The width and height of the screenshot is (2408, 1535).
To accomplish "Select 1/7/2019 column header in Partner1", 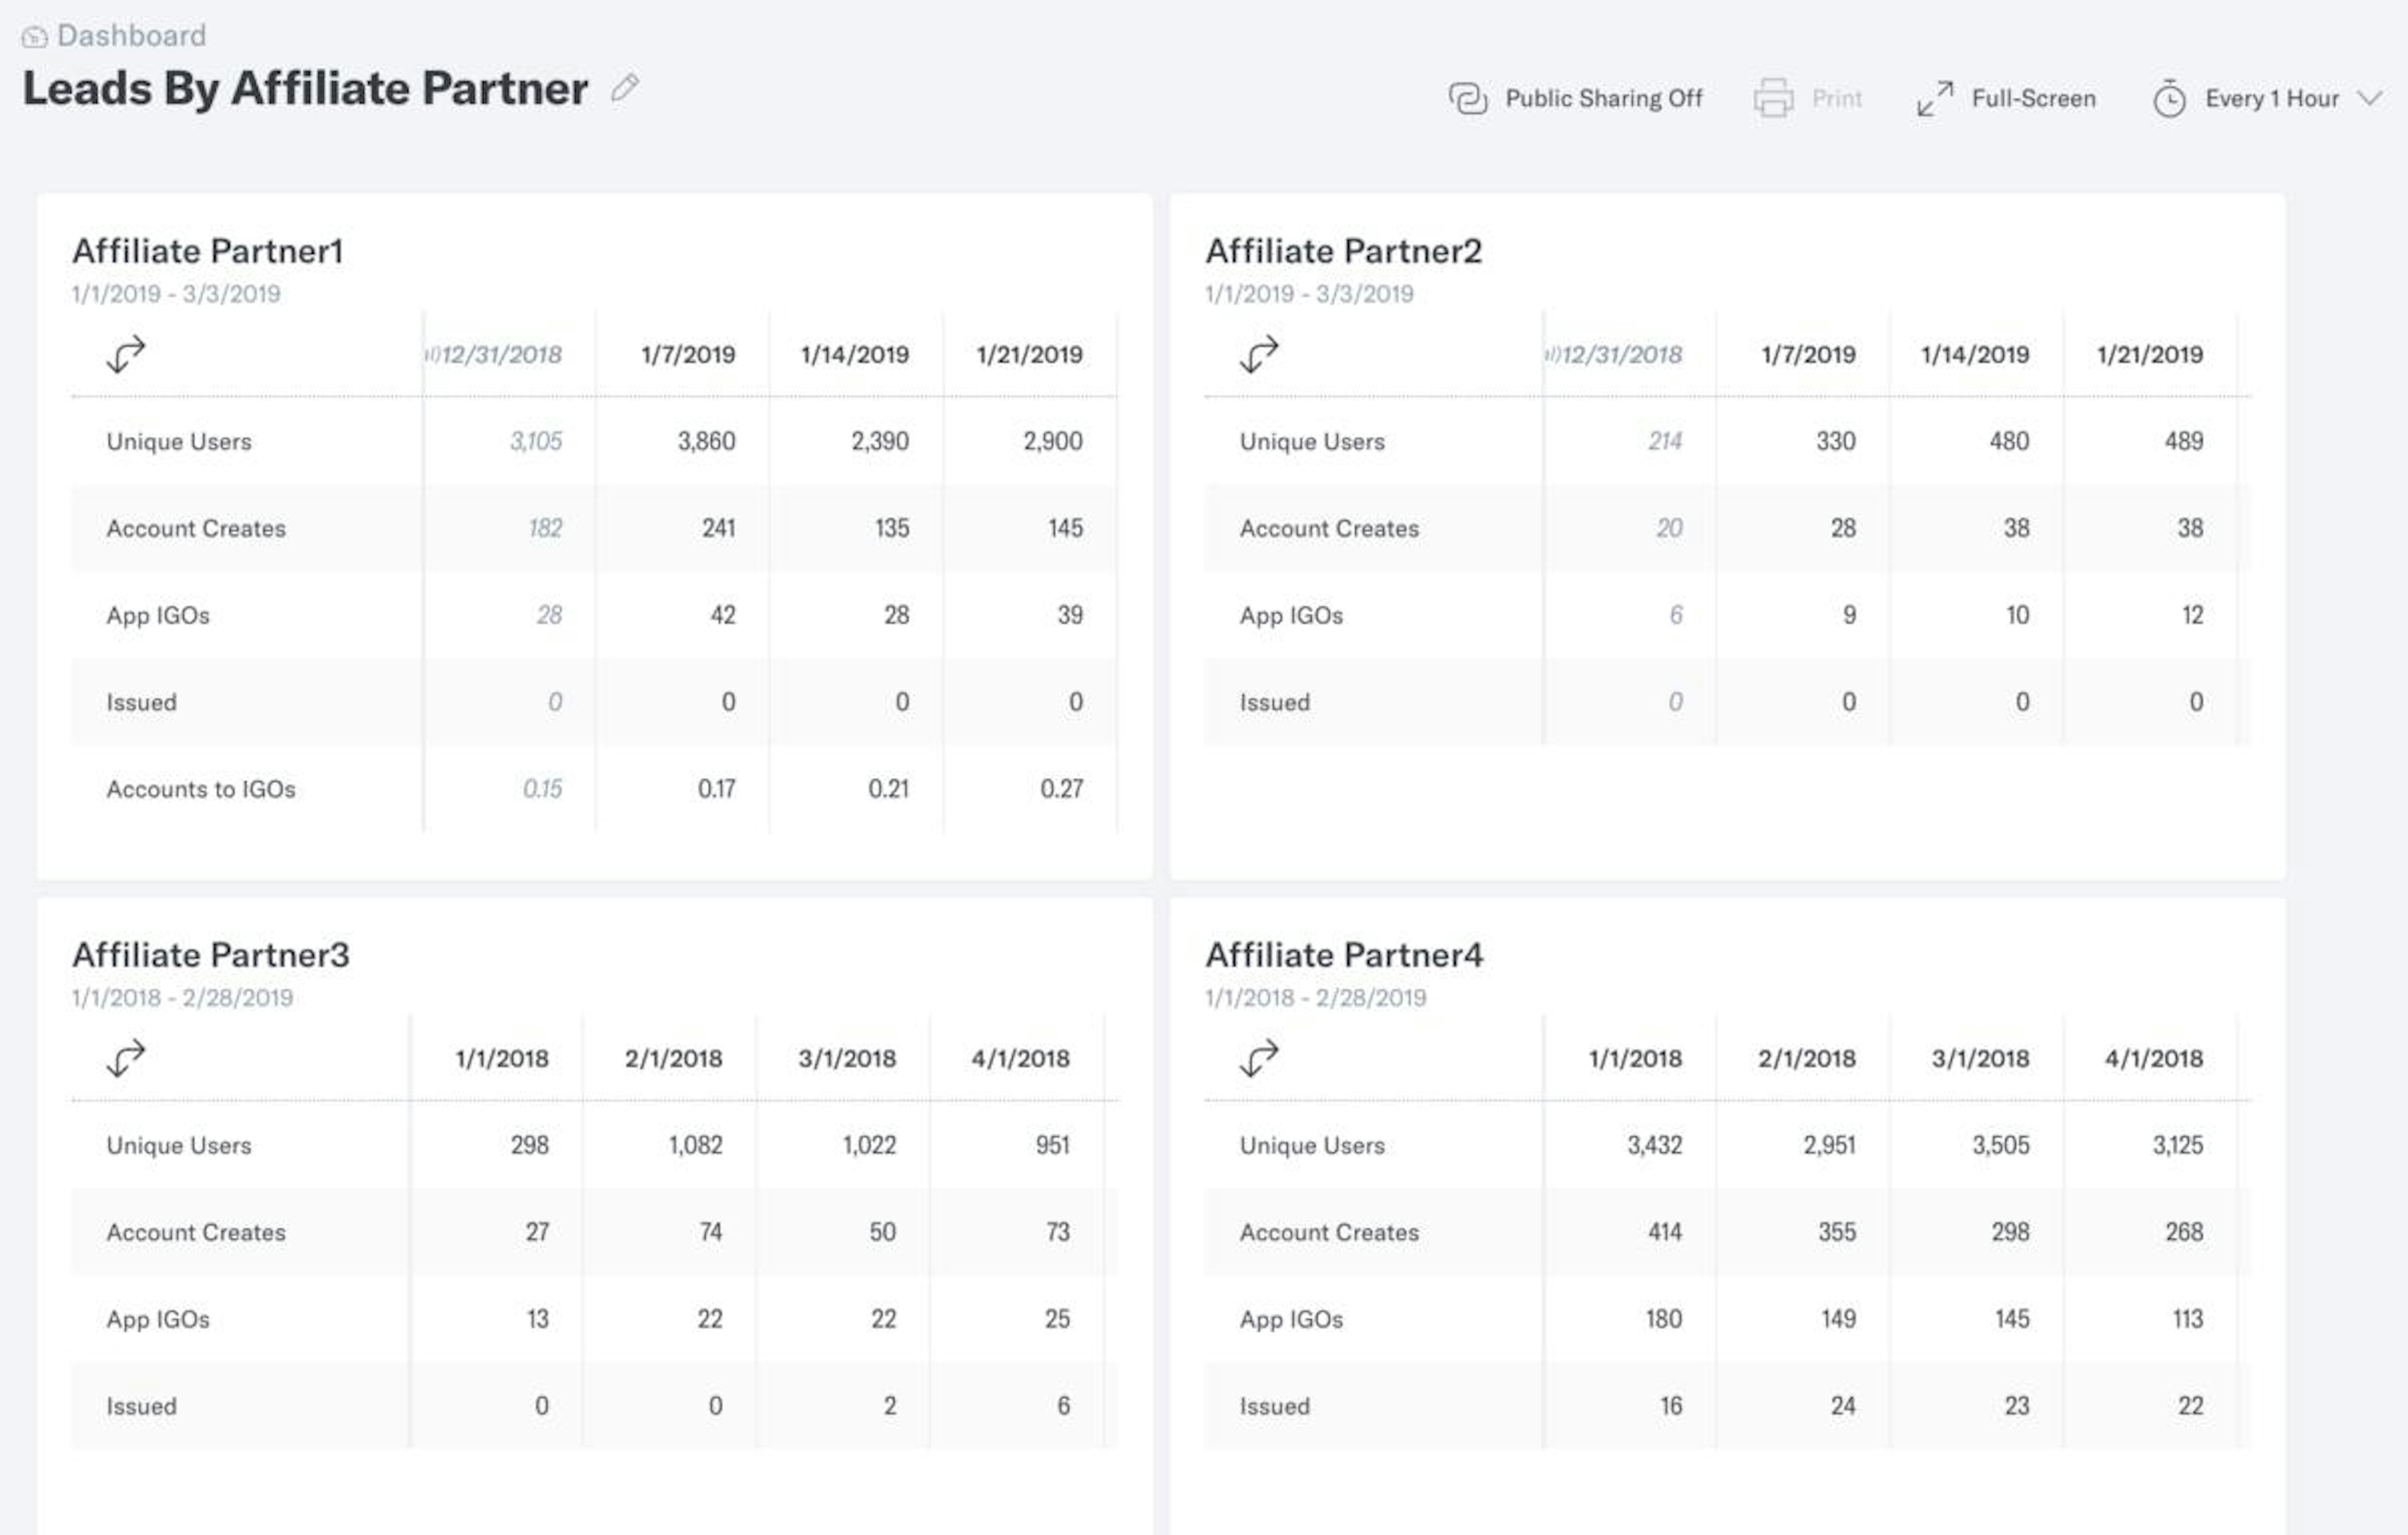I will click(x=688, y=354).
